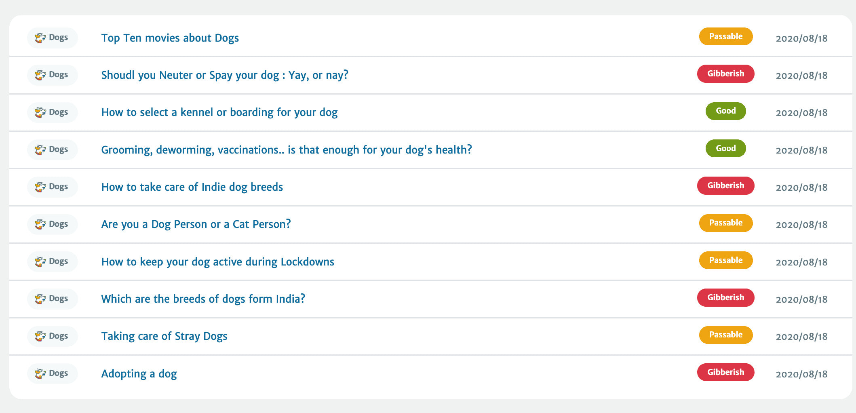The image size is (856, 413).
Task: Click Passable badge on Top Ten movies row
Action: (x=726, y=36)
